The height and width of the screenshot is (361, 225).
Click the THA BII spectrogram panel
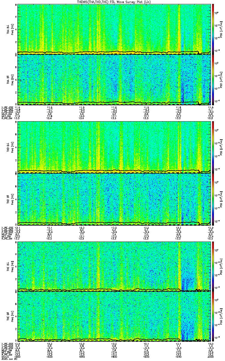(x=114, y=79)
